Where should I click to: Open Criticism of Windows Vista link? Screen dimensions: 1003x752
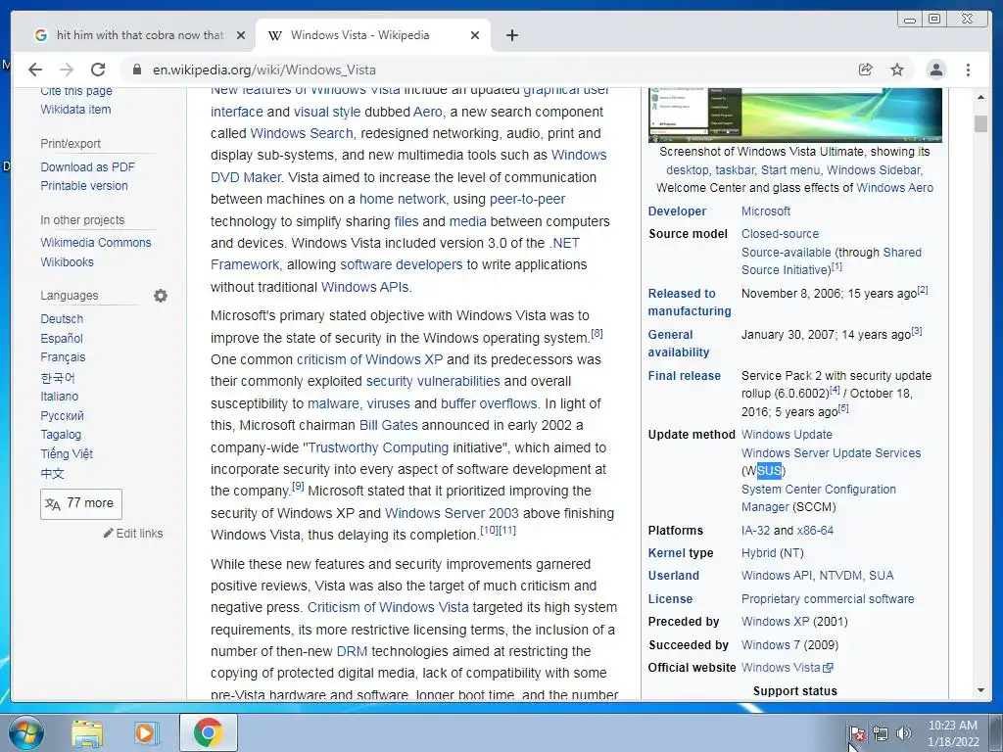(x=388, y=607)
